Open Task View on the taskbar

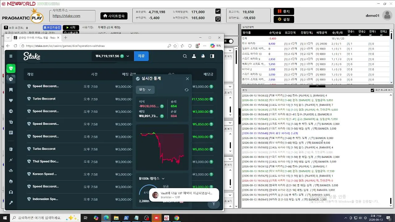86,218
